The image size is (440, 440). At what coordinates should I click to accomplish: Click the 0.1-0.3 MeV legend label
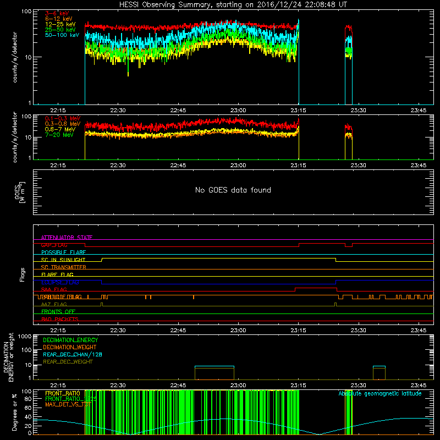(63, 118)
